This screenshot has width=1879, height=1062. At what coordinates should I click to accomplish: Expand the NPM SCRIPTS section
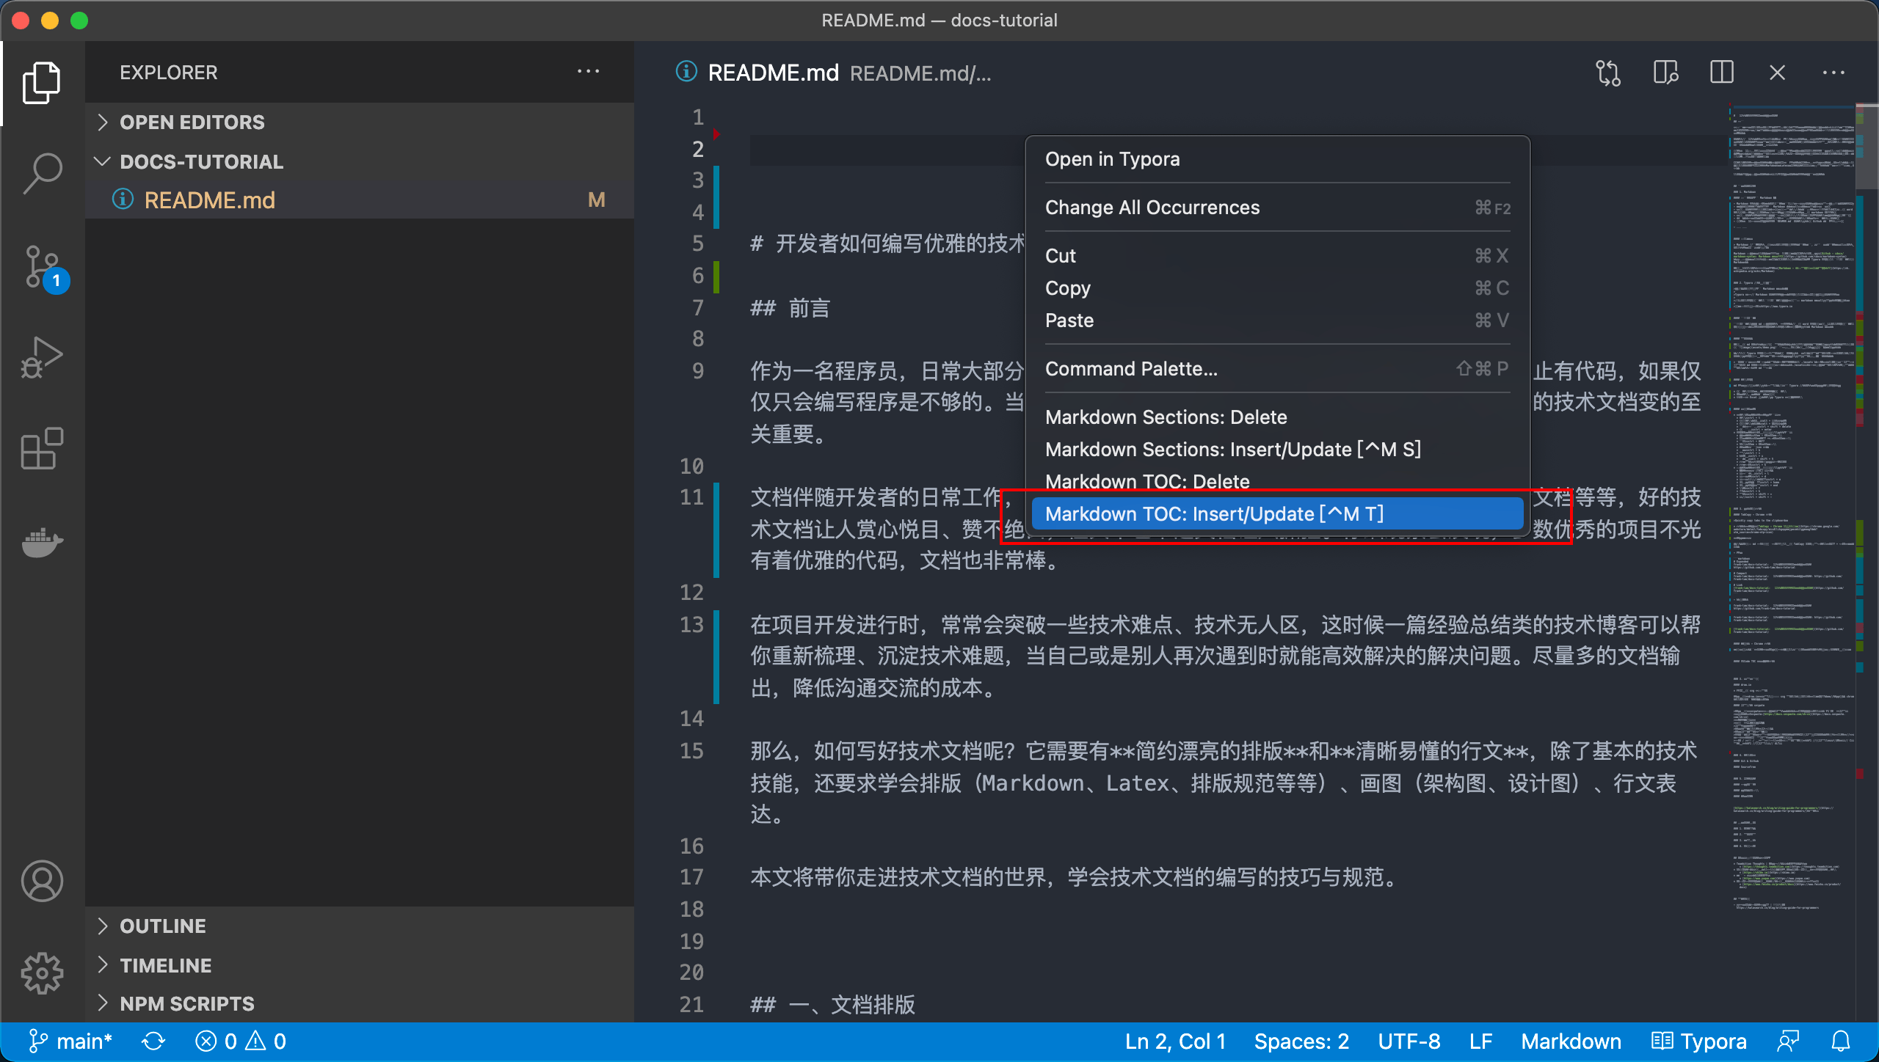click(x=187, y=1004)
